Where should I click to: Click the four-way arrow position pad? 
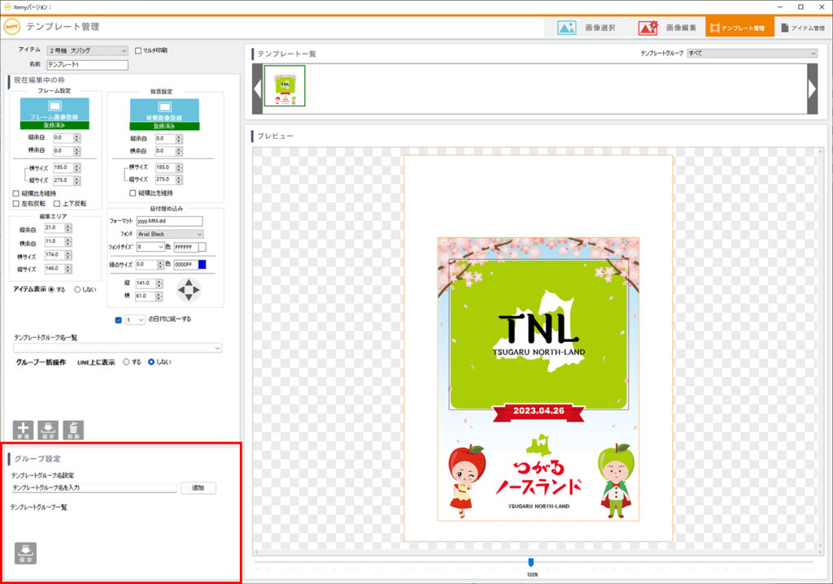tap(189, 290)
